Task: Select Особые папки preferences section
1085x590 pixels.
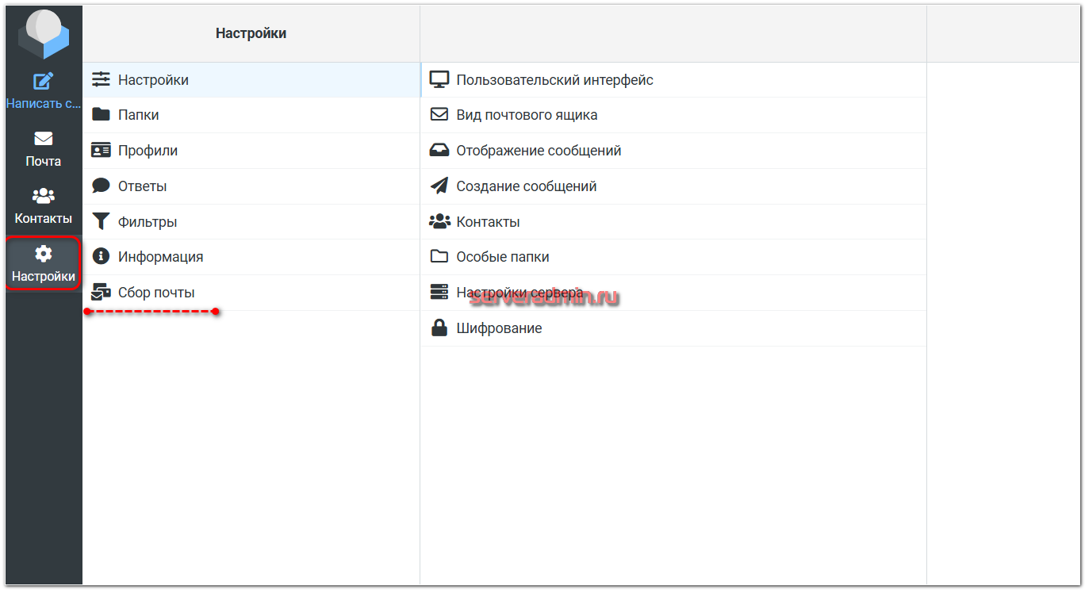Action: (x=502, y=257)
